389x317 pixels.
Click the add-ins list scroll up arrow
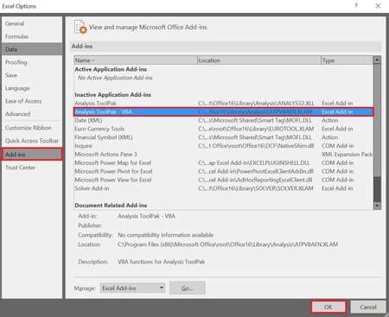pyautogui.click(x=377, y=60)
